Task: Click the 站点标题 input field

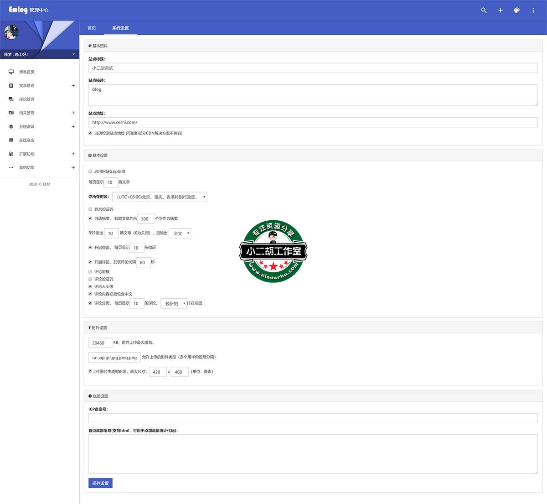Action: [x=313, y=68]
